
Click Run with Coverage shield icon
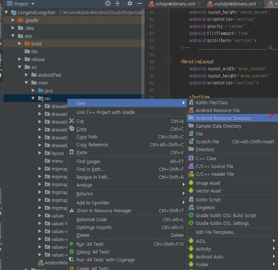72,259
